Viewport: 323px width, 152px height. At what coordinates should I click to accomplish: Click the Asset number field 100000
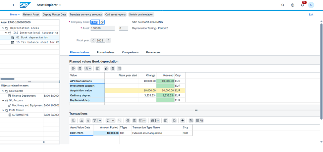[103, 28]
